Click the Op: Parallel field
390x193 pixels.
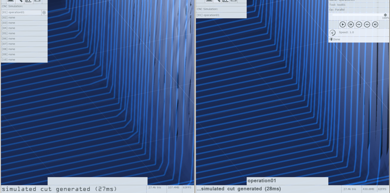[359, 10]
